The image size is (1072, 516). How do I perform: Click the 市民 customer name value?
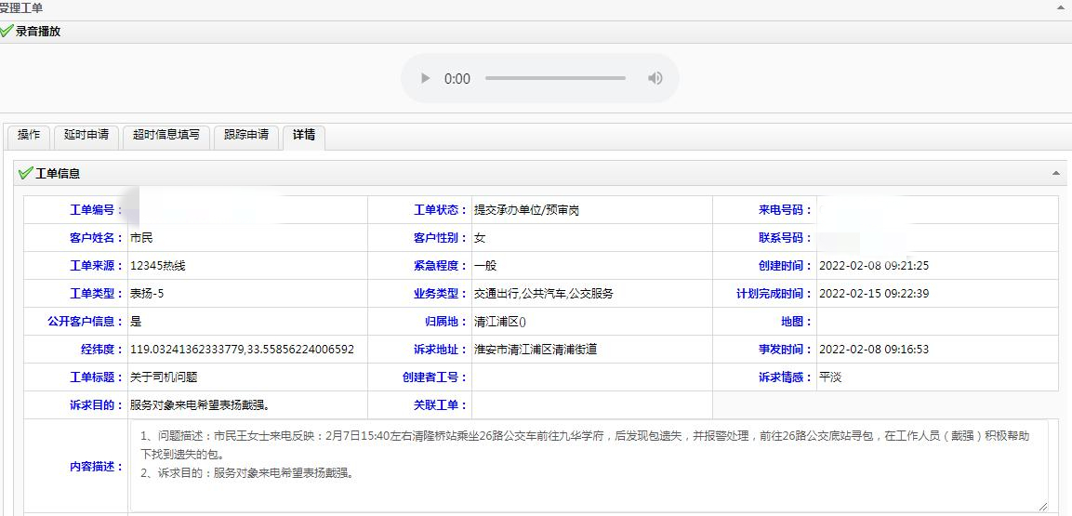tap(141, 239)
